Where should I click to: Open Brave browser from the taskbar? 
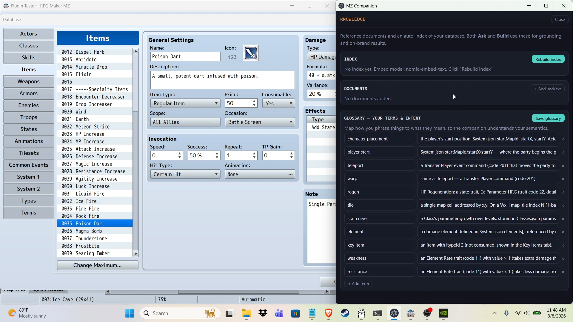(x=329, y=313)
